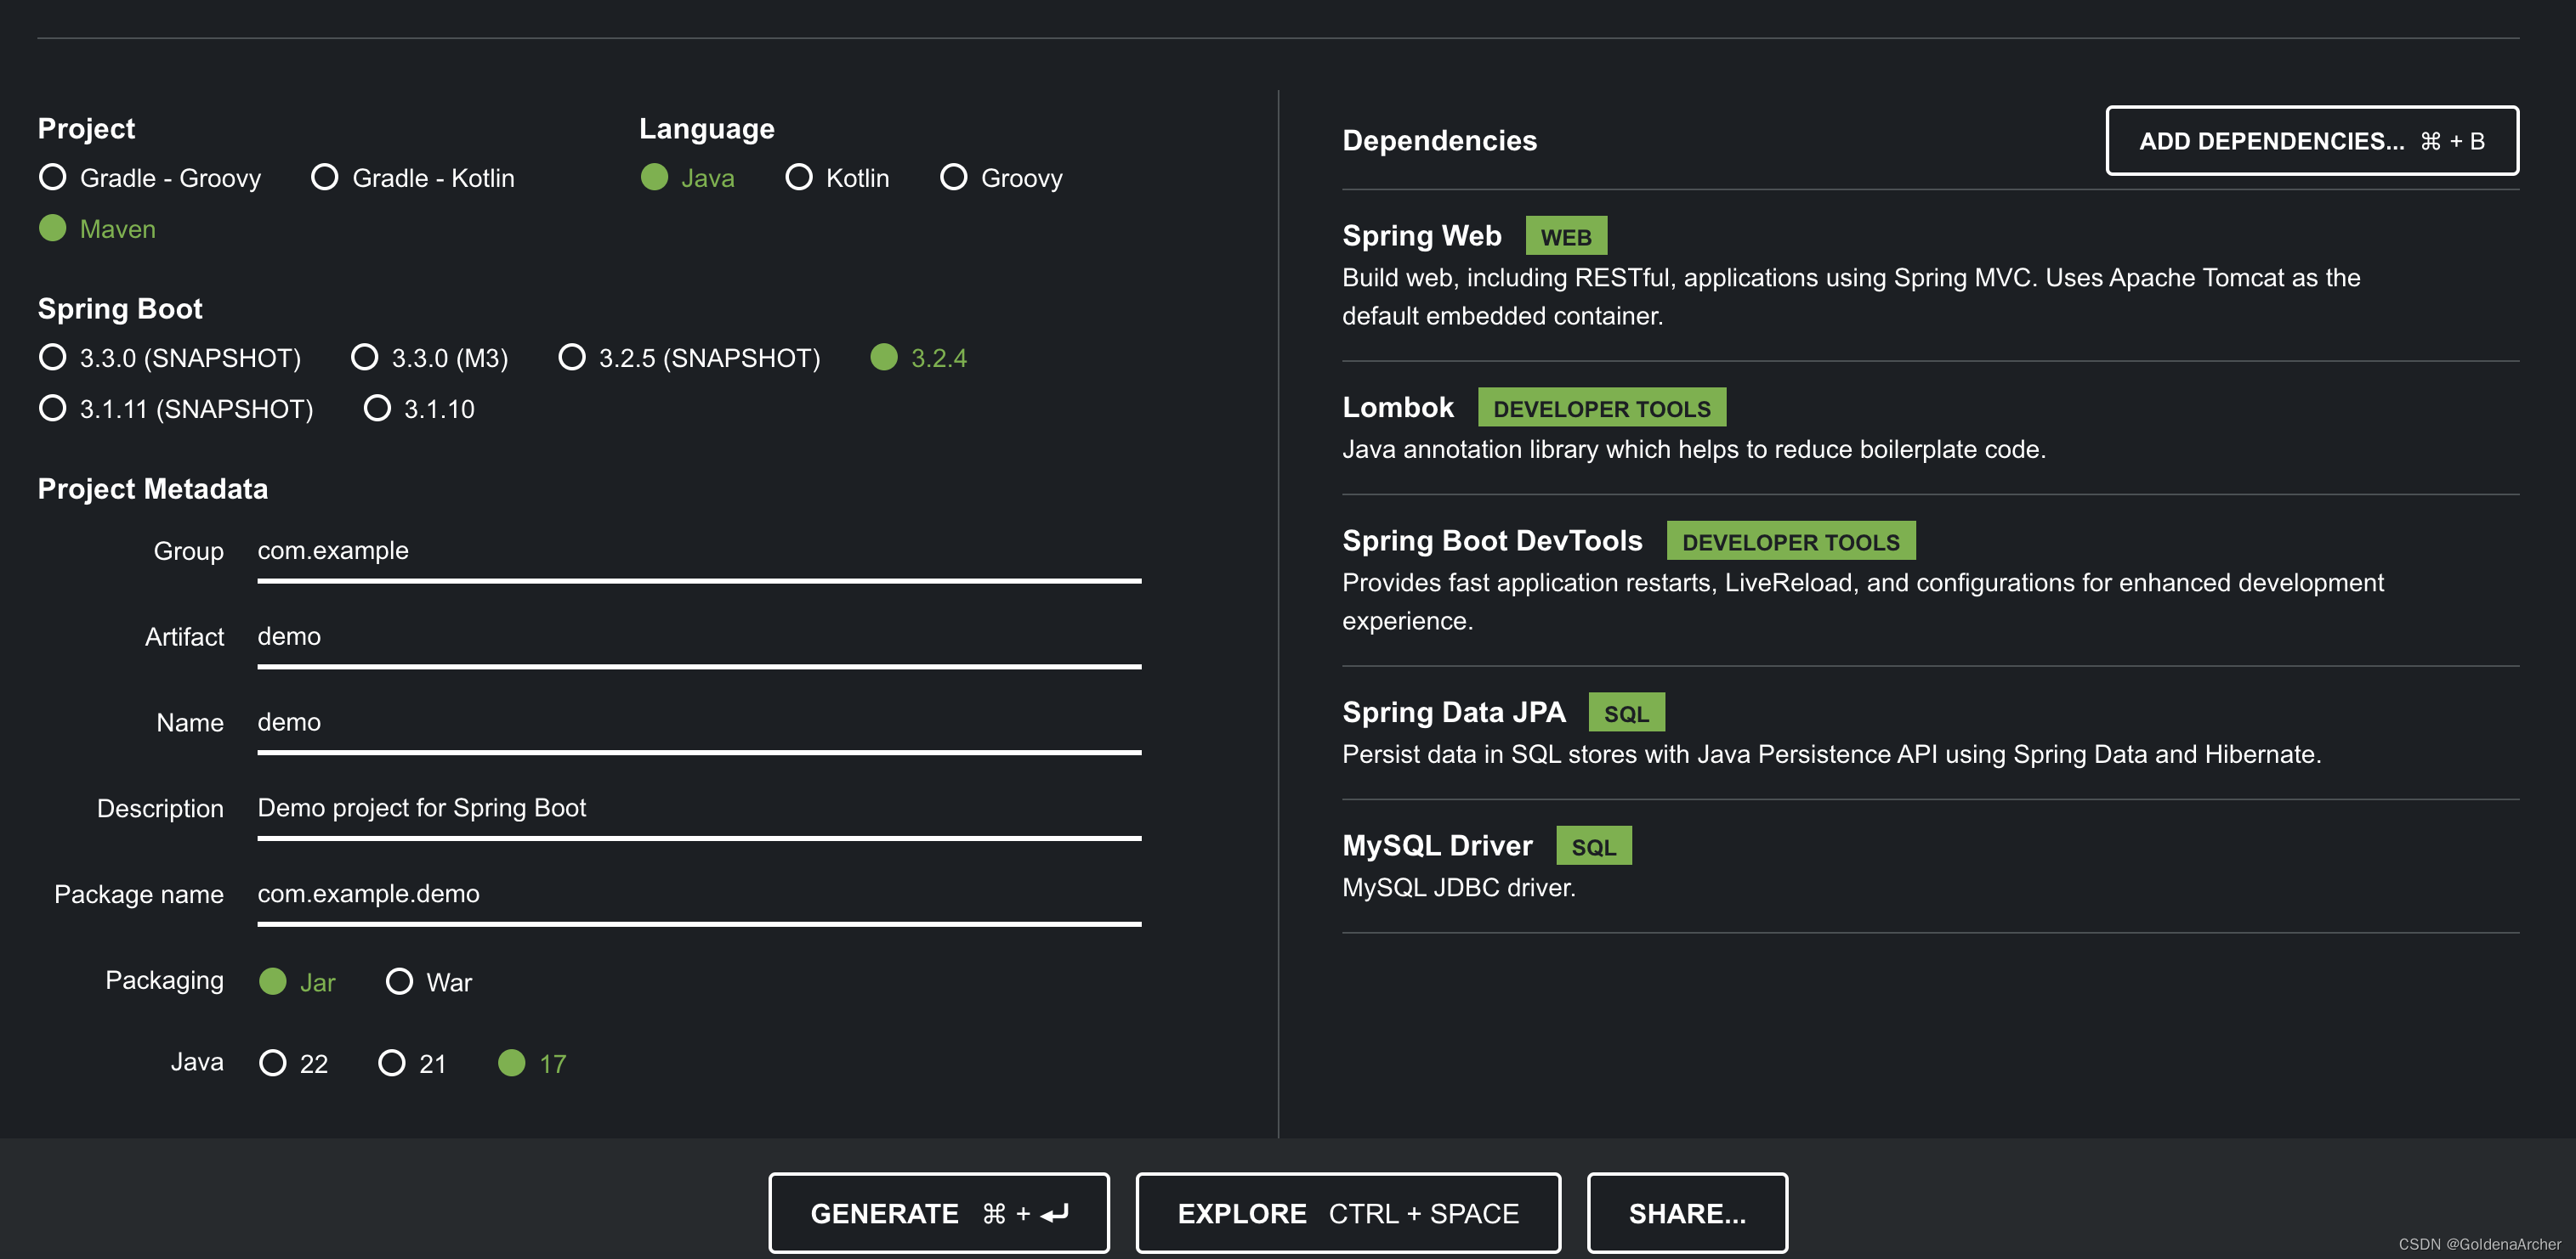Choose Kotlin as the language

coord(799,178)
